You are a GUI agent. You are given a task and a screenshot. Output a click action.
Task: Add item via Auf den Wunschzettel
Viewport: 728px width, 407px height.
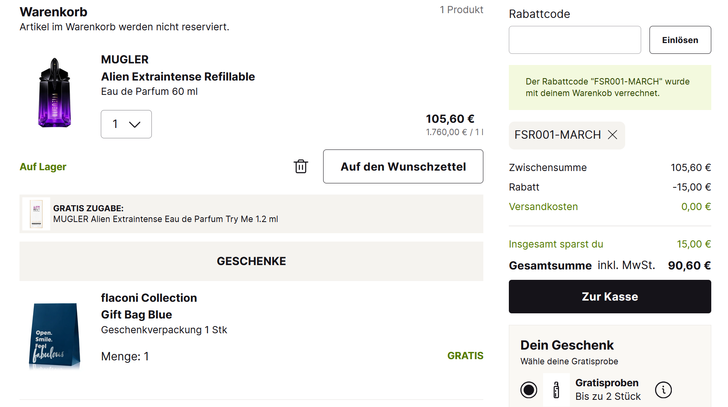pos(403,167)
